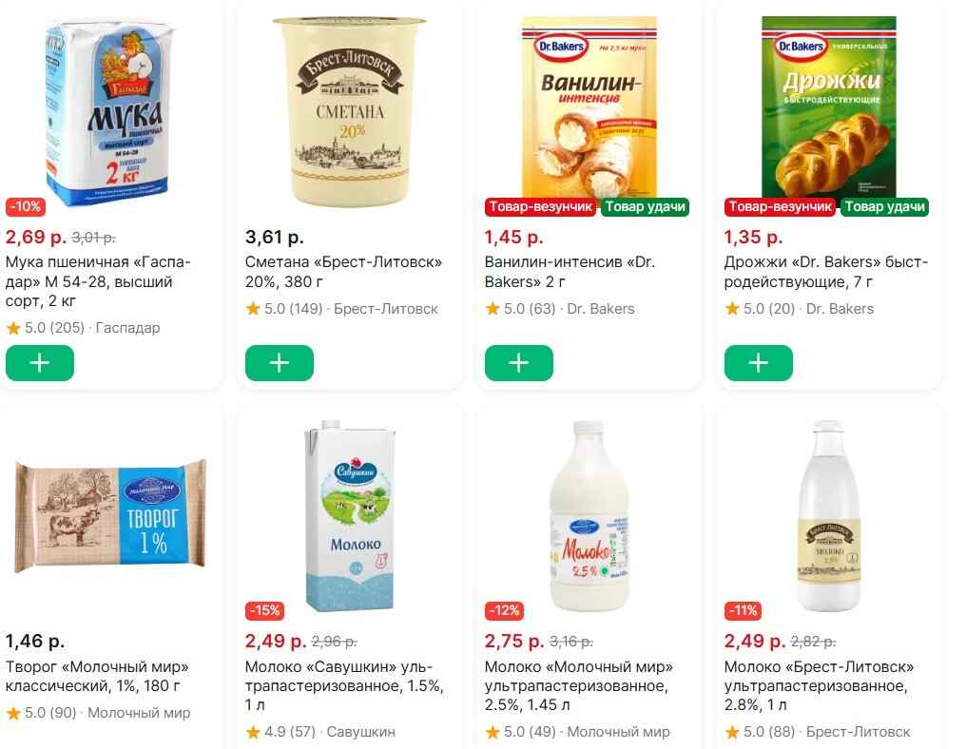Open Сметана «Брест-Литовск» 20% product link

click(343, 272)
